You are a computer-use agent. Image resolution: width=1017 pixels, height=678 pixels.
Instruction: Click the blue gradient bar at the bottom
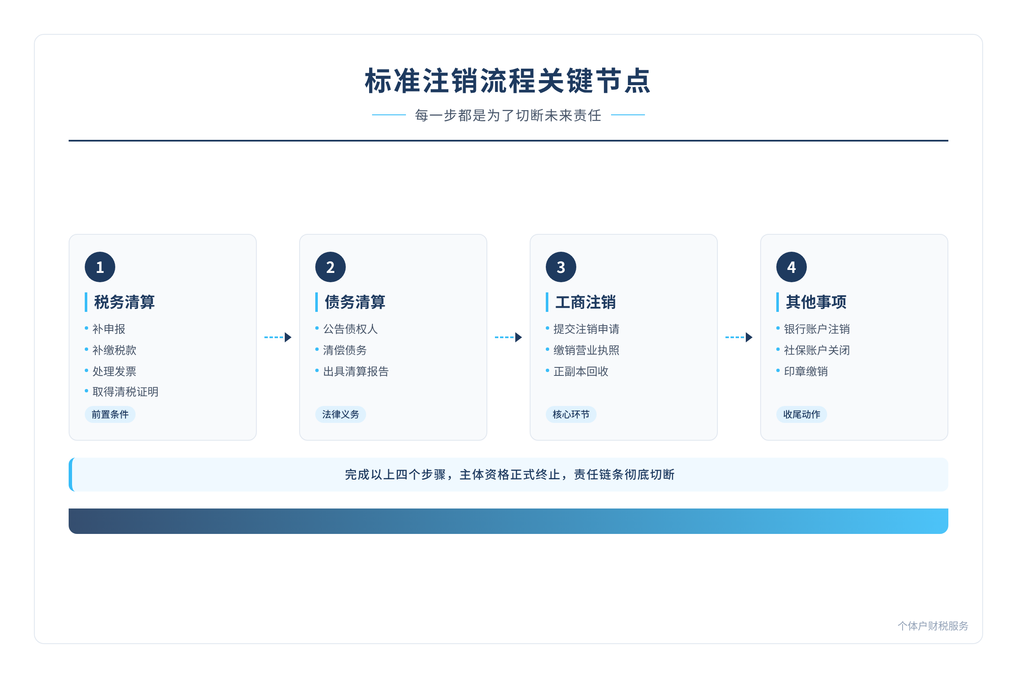point(508,521)
